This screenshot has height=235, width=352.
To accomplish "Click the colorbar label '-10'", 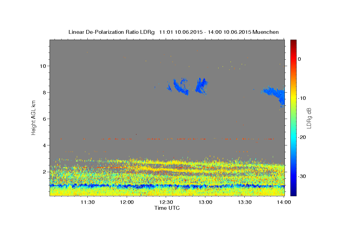I will pyautogui.click(x=302, y=98).
